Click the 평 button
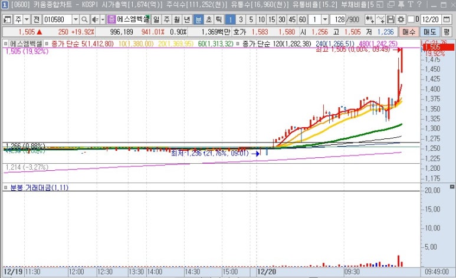This screenshot has width=456, height=278. tap(447, 32)
